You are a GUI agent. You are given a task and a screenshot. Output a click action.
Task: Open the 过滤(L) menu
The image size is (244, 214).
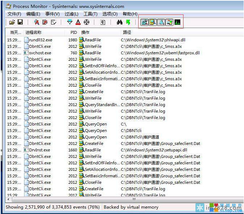point(71,14)
